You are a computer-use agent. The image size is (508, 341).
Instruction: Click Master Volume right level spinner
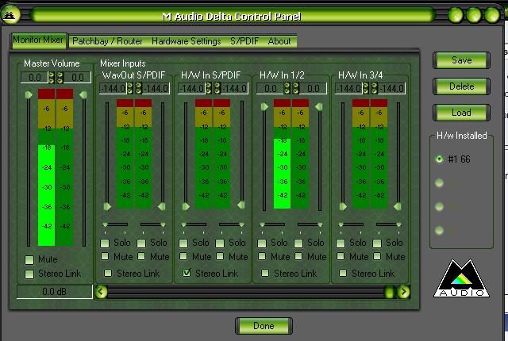(x=60, y=78)
